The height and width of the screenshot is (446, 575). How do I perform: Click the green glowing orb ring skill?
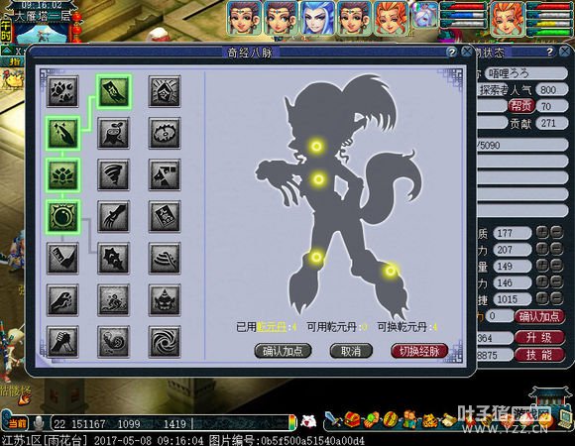tap(62, 217)
